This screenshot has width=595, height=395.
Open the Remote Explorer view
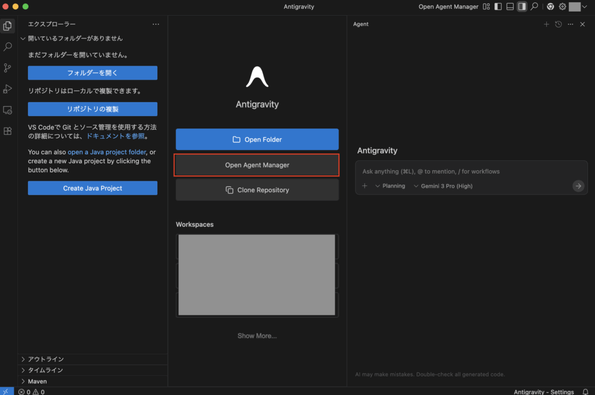pyautogui.click(x=8, y=110)
